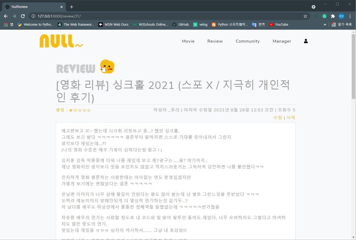This screenshot has height=240, width=356.
Task: Go back with the browser back arrow
Action: pyautogui.click(x=6, y=16)
